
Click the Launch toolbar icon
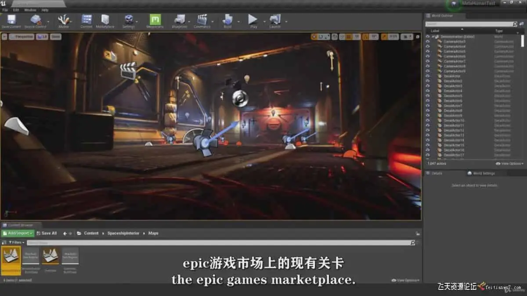point(275,21)
